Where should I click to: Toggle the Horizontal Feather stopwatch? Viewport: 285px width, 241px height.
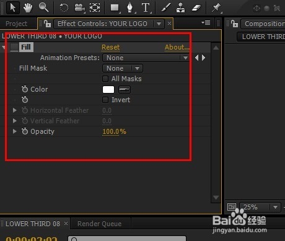(x=25, y=110)
